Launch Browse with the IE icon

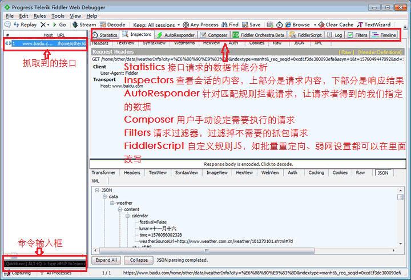297,25
